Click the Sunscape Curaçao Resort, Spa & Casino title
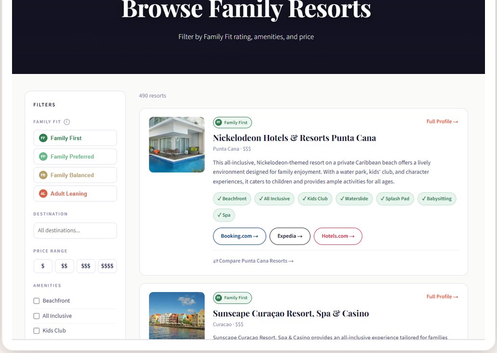497x353 pixels. (291, 314)
